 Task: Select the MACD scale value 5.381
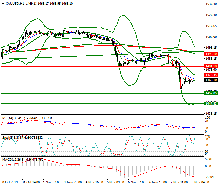[209, 159]
